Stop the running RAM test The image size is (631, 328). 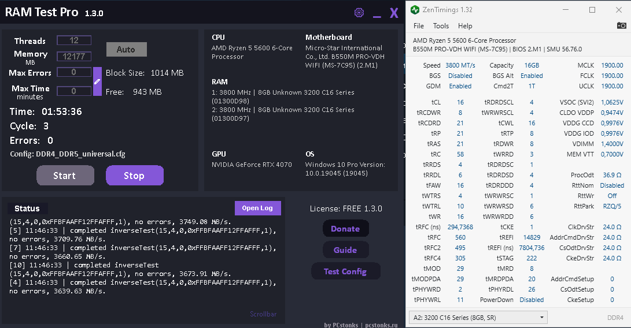134,176
